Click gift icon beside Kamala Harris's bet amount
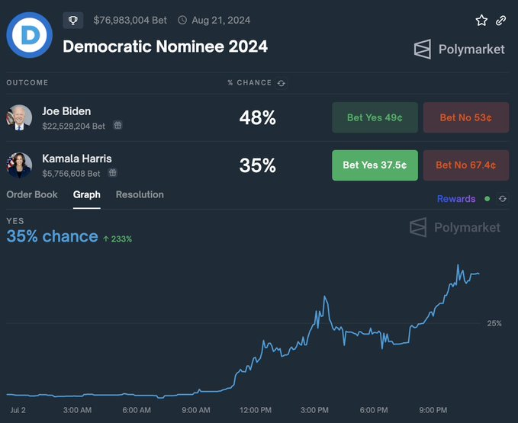 click(113, 173)
